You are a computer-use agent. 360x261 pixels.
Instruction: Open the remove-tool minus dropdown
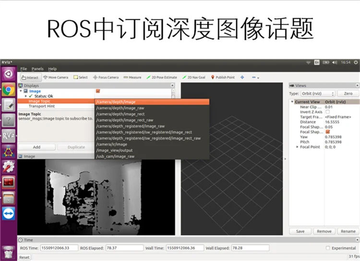click(255, 78)
